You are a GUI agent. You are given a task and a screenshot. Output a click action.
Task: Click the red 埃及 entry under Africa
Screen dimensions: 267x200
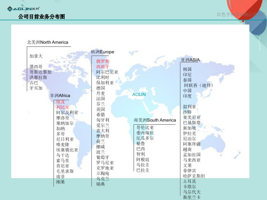[60, 102]
